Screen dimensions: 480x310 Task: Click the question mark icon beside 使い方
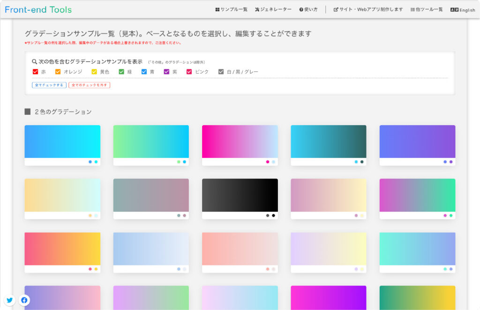301,9
